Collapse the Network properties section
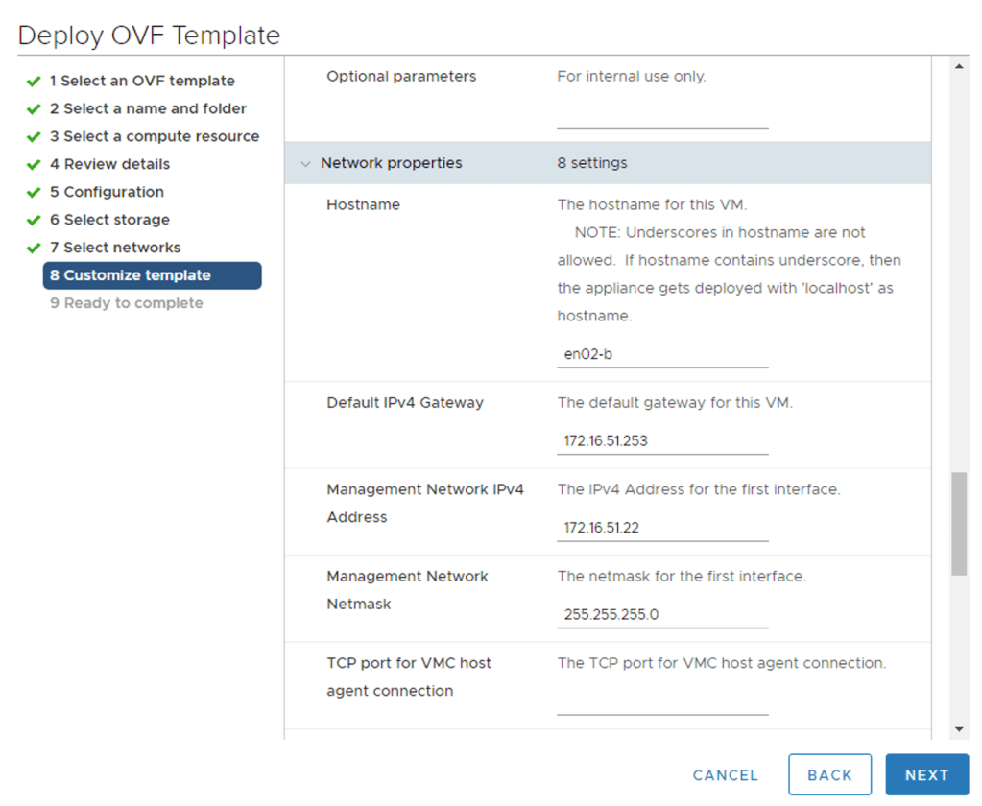 coord(305,163)
